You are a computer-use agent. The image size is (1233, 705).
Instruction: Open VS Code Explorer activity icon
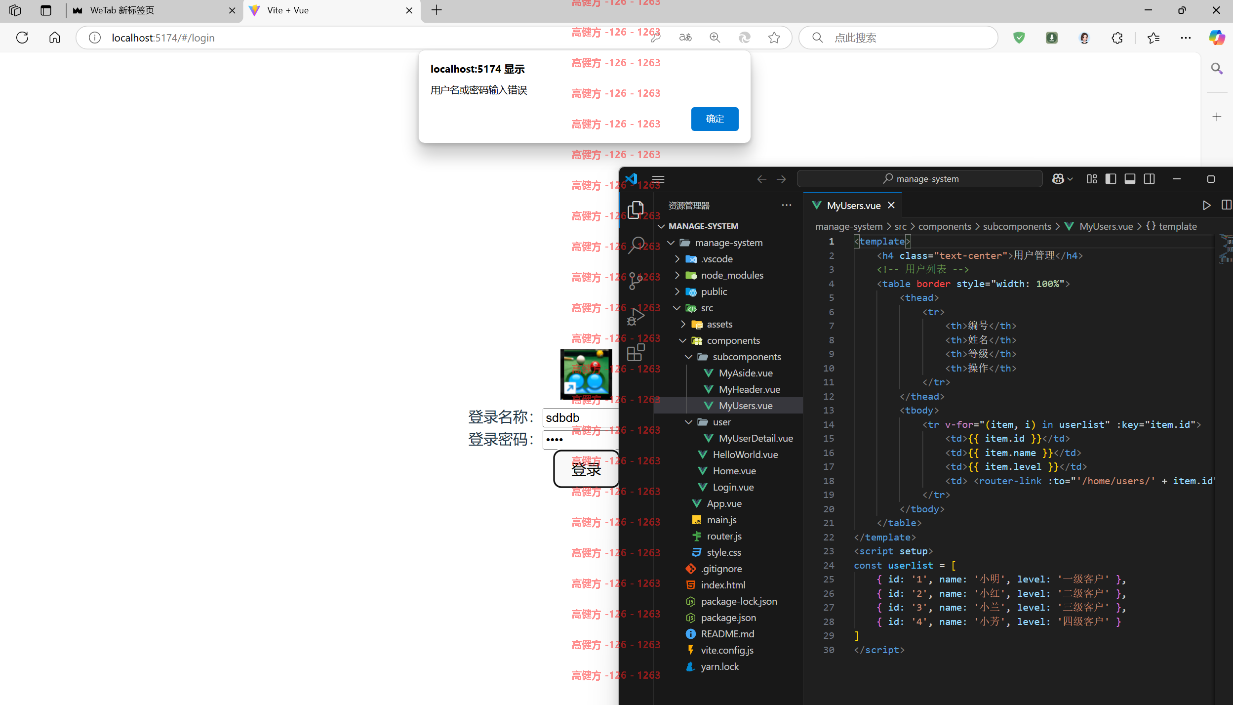(x=636, y=210)
